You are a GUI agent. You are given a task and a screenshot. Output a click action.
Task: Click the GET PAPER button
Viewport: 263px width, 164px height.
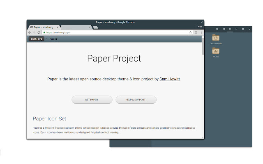[92, 100]
